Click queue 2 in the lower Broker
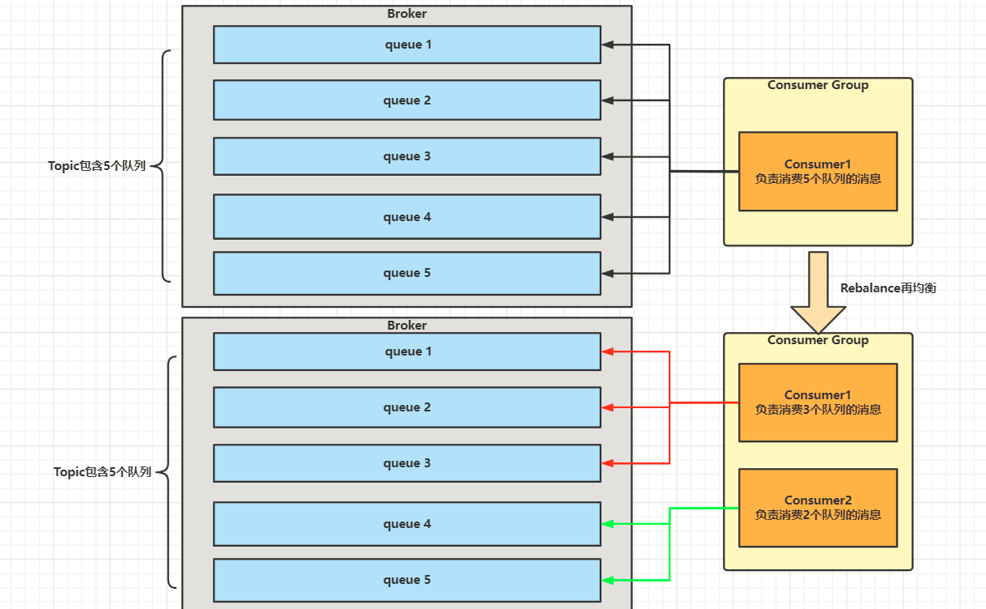The width and height of the screenshot is (986, 609). pyautogui.click(x=407, y=407)
